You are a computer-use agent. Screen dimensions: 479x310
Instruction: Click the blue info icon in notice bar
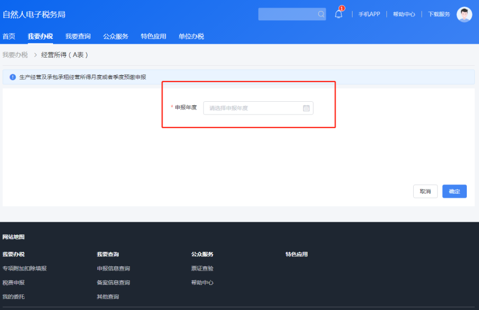click(12, 77)
